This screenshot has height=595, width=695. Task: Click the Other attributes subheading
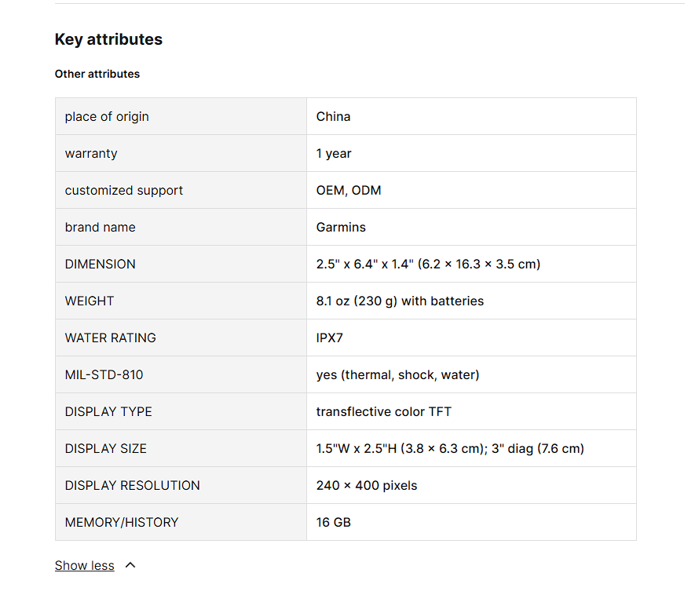point(97,74)
